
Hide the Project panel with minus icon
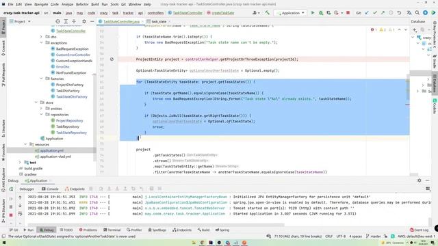pos(92,21)
